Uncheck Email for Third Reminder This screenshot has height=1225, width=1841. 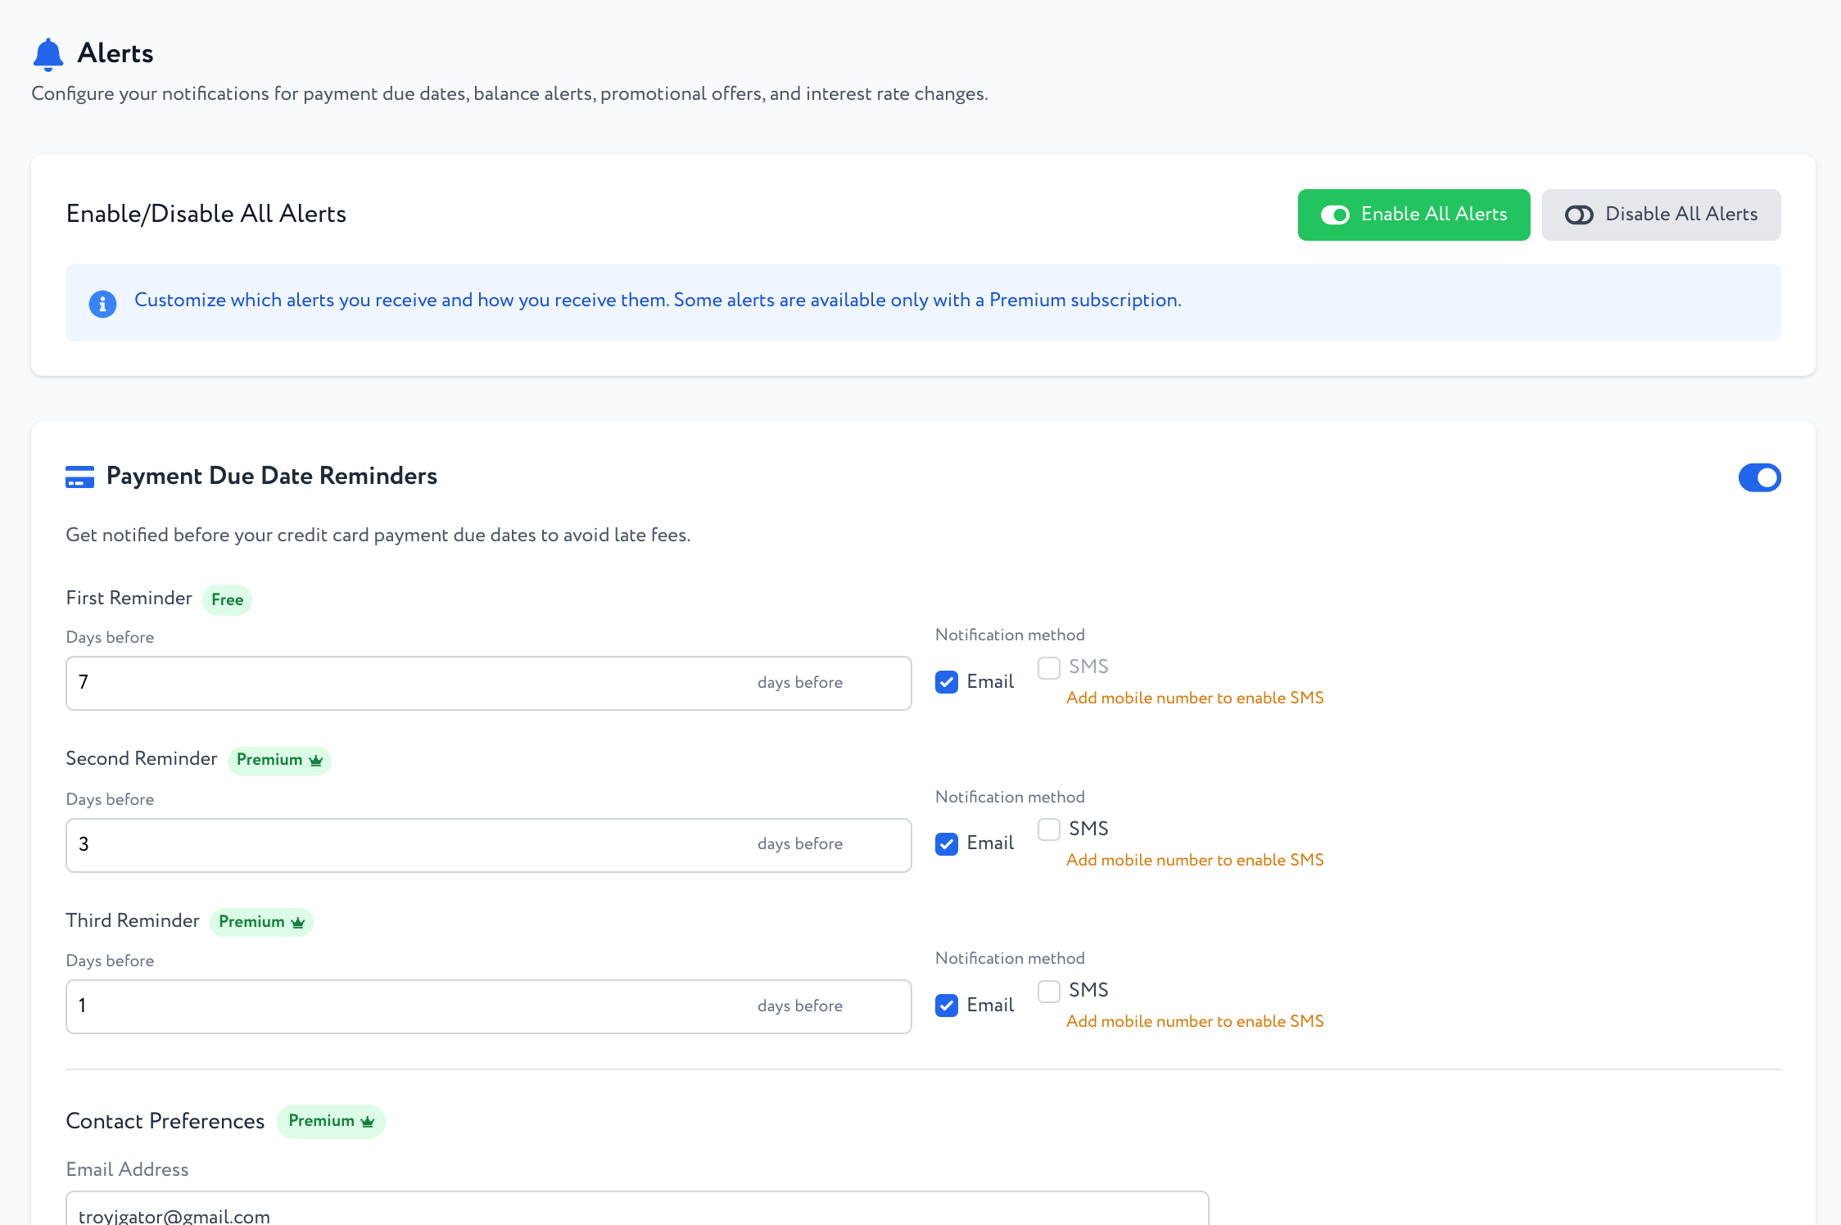[x=947, y=1006]
